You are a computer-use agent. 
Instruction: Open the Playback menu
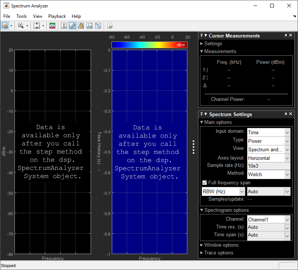click(57, 16)
